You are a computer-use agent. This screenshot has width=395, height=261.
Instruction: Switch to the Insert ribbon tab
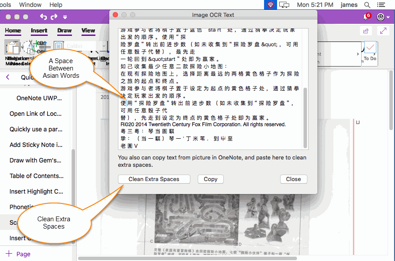point(39,31)
